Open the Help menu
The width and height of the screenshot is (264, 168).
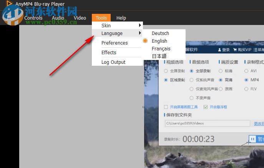coord(121,18)
